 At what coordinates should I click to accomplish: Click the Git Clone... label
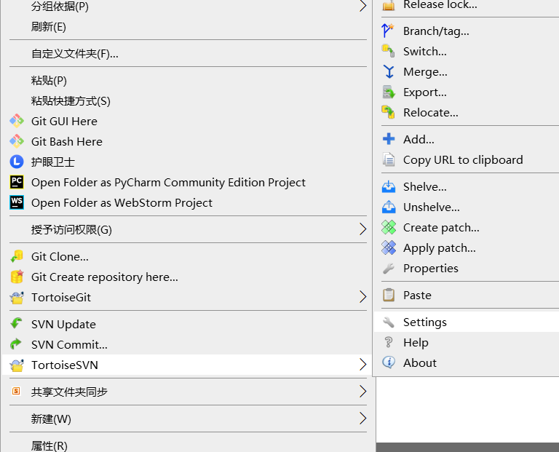[x=60, y=257]
